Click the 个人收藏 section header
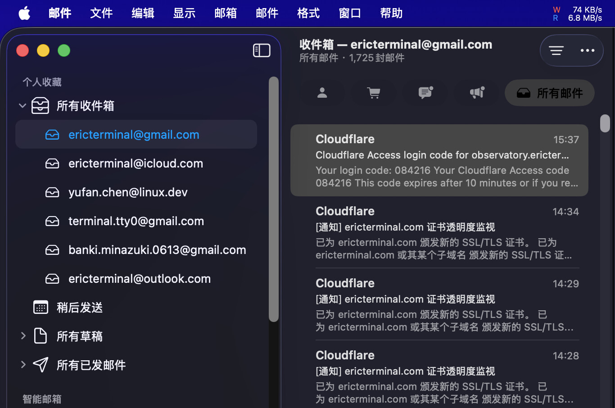615x408 pixels. [x=42, y=82]
